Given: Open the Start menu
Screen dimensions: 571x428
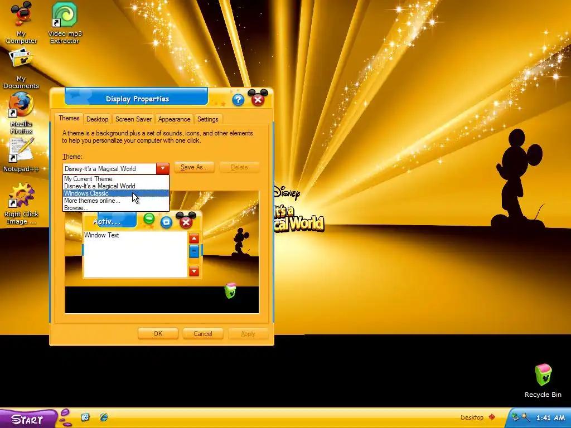Looking at the screenshot, I should (x=28, y=419).
